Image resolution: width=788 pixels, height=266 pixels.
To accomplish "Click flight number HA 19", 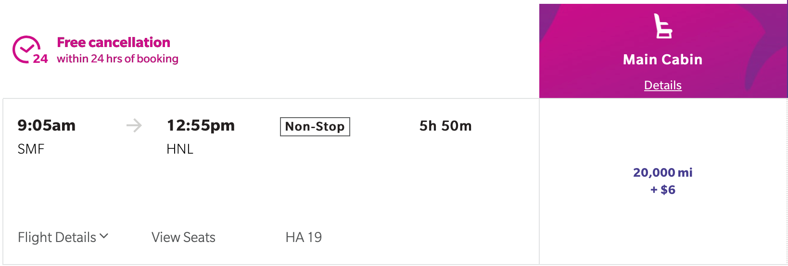I will (x=304, y=237).
